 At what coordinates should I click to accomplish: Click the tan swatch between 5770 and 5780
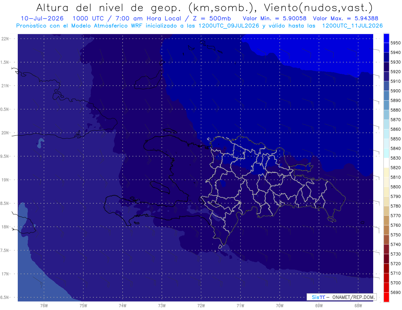click(386, 211)
